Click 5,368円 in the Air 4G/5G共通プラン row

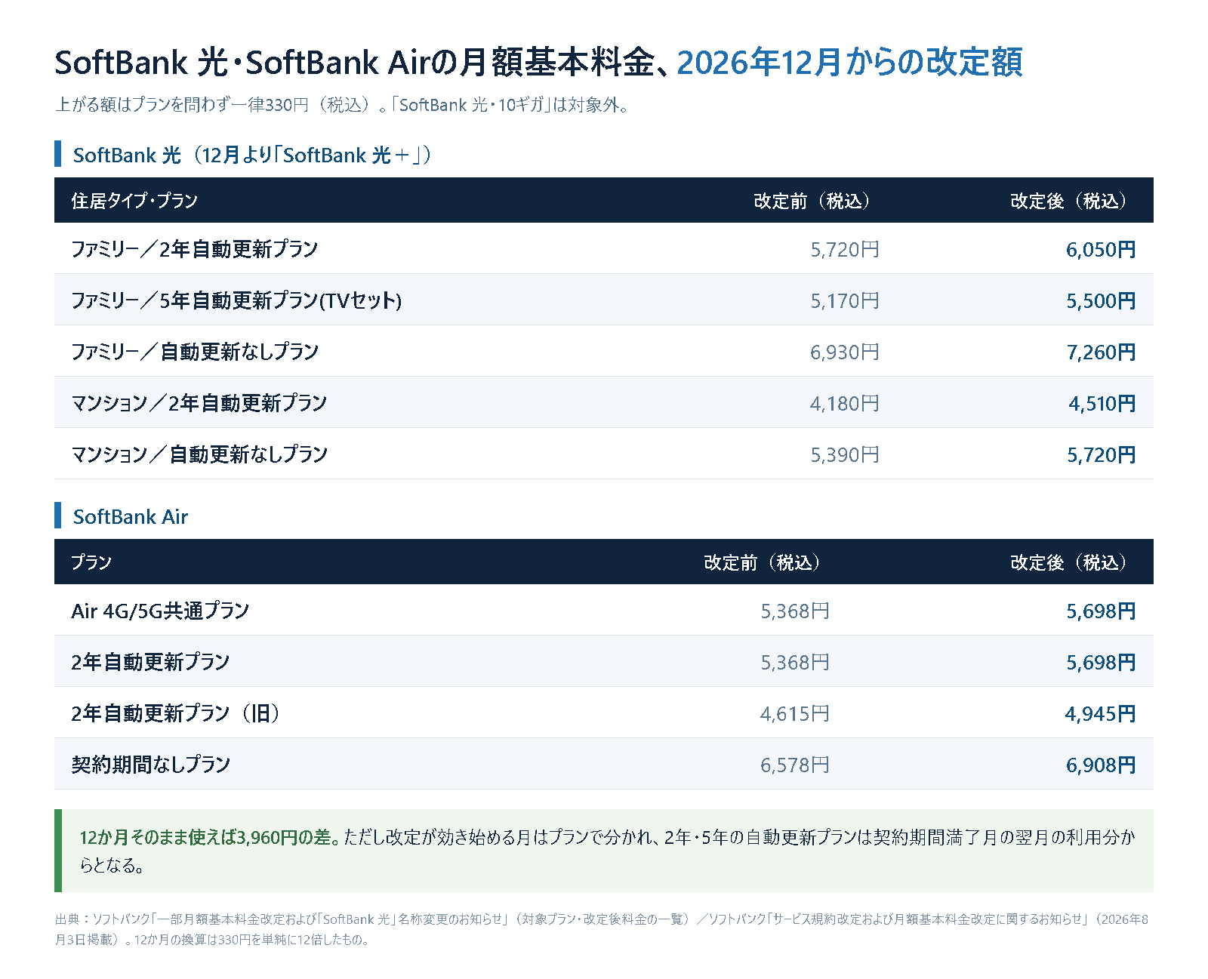click(795, 611)
